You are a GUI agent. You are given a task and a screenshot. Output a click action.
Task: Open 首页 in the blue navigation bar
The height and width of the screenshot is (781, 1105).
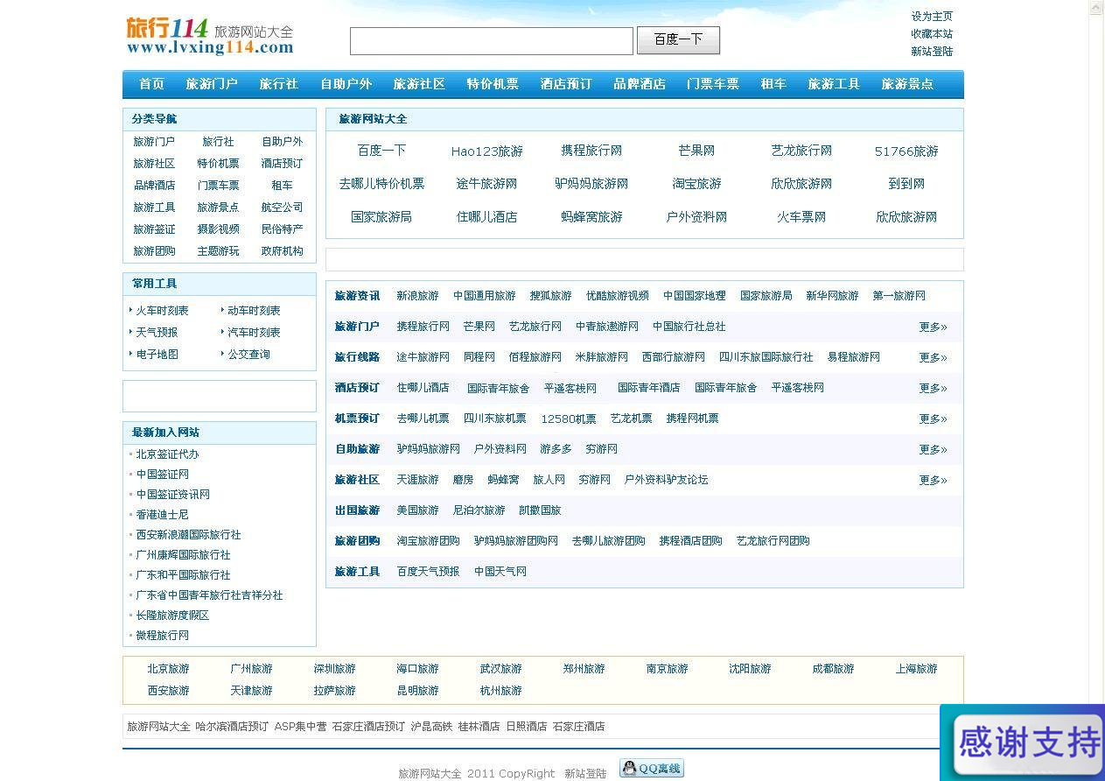(151, 84)
